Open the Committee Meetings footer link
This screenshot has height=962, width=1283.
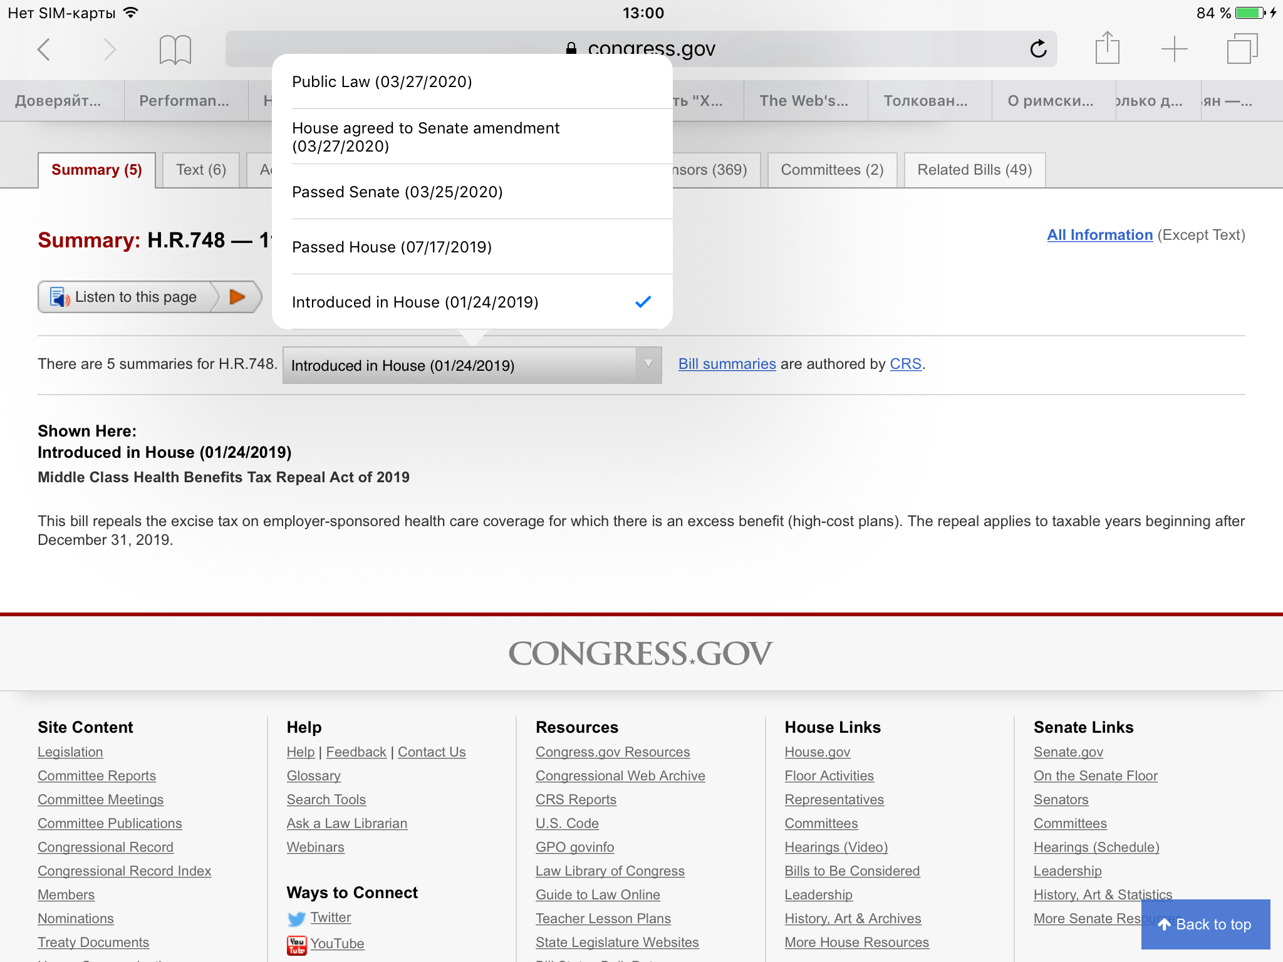pos(100,800)
